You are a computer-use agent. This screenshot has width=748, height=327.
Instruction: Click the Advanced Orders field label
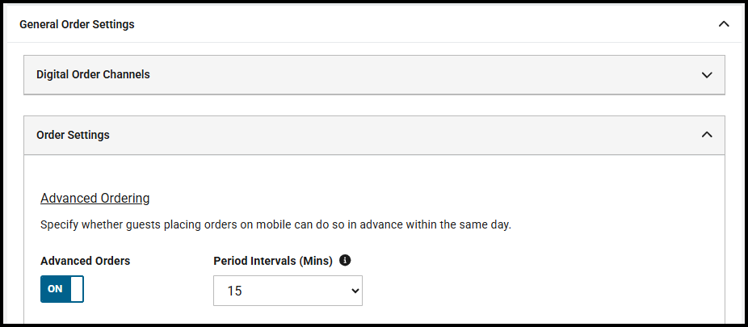coord(85,261)
